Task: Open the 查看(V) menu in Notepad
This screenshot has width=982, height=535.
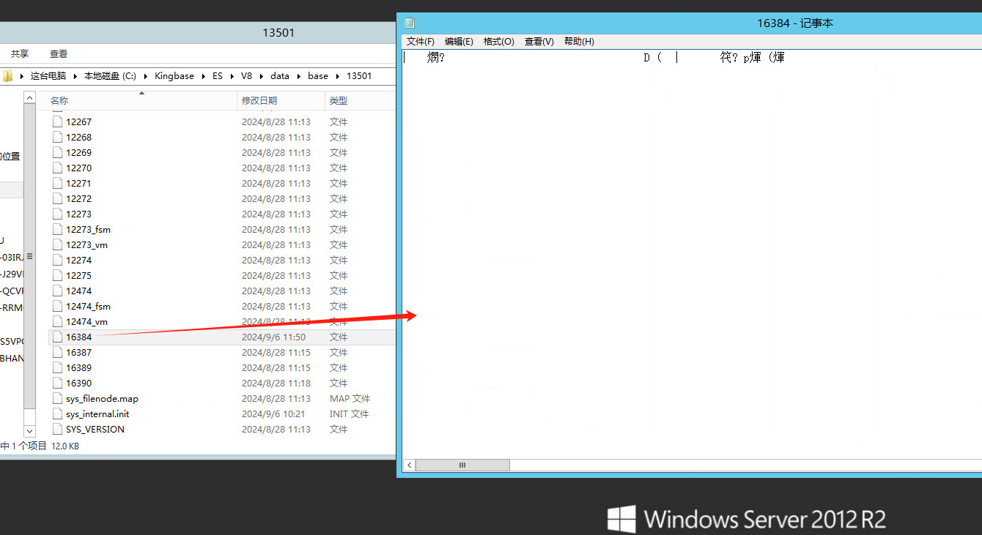Action: point(539,42)
